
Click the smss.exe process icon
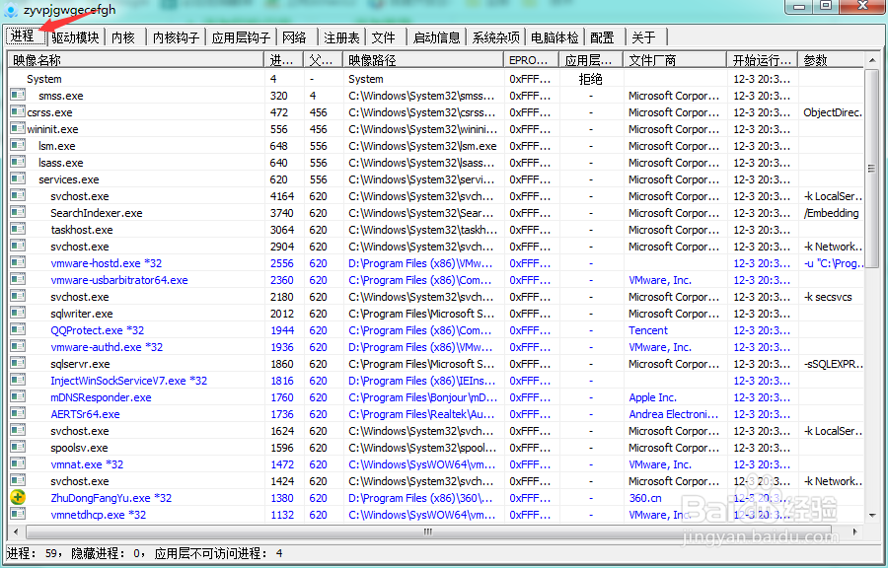pyautogui.click(x=18, y=95)
